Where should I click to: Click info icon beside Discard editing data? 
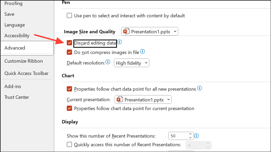tap(120, 42)
